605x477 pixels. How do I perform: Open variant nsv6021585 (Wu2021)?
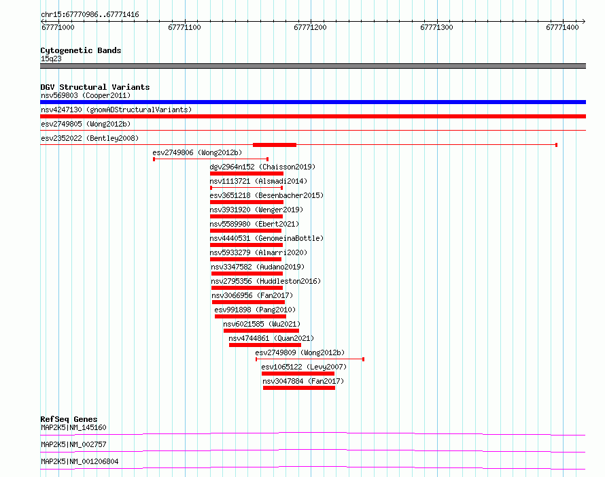[262, 324]
